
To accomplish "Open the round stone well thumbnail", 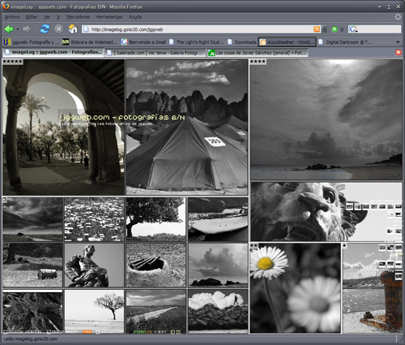I will (156, 265).
